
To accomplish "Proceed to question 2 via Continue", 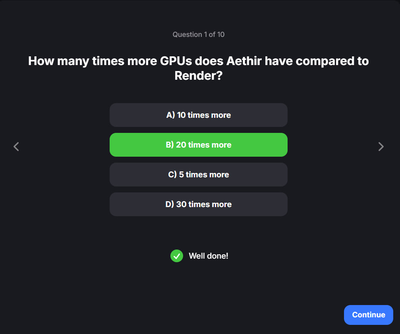I will 368,315.
